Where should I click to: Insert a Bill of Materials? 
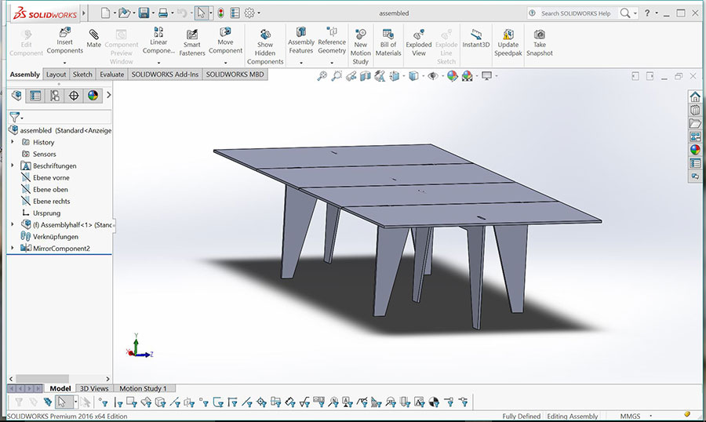pos(388,42)
